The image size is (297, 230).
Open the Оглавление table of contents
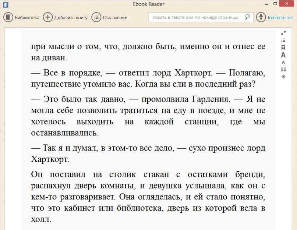109,17
